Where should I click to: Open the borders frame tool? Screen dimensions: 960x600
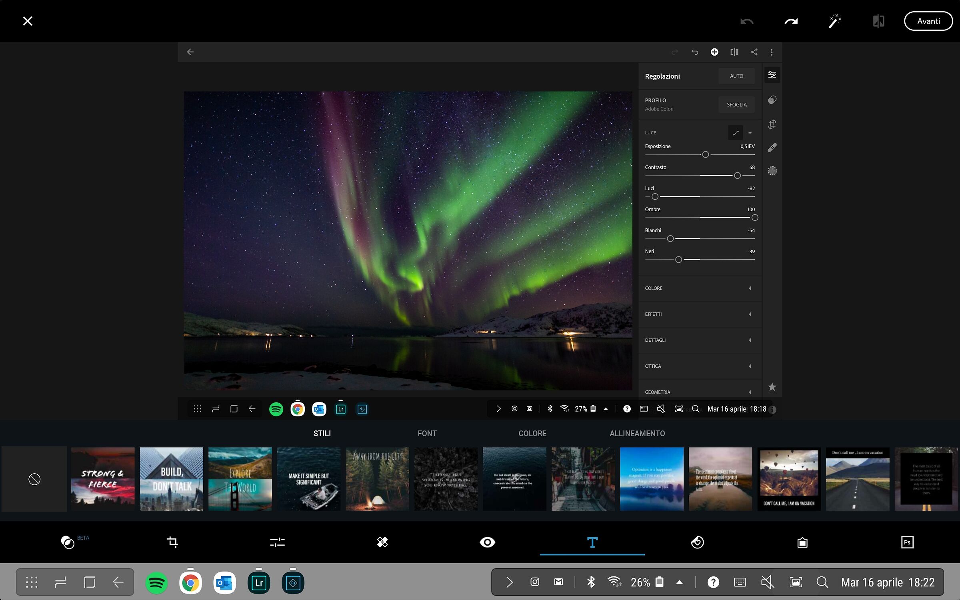click(802, 542)
